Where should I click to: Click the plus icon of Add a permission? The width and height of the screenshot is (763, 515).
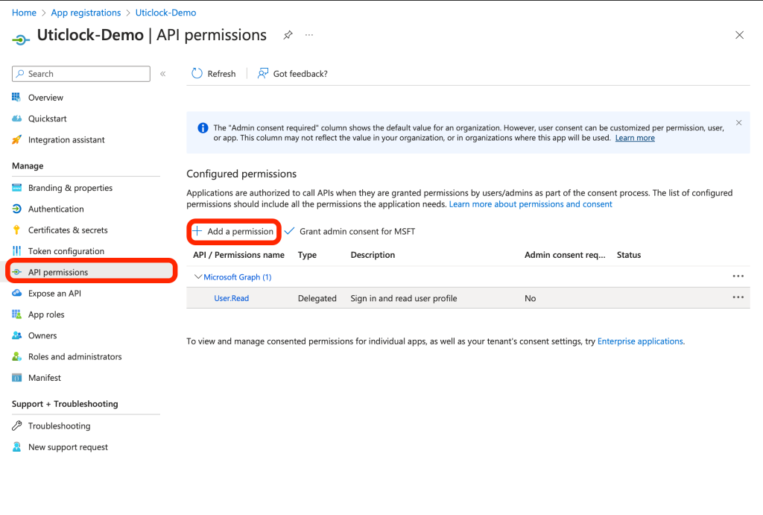click(197, 231)
